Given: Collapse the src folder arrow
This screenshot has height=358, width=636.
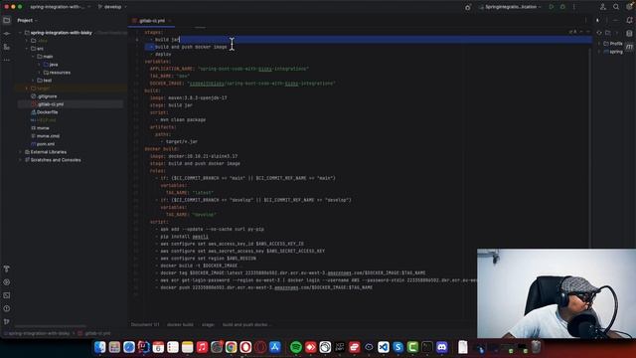Looking at the screenshot, I should [27, 49].
